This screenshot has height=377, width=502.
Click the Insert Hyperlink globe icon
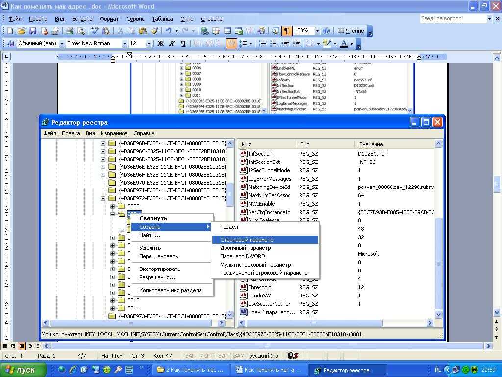pyautogui.click(x=205, y=31)
